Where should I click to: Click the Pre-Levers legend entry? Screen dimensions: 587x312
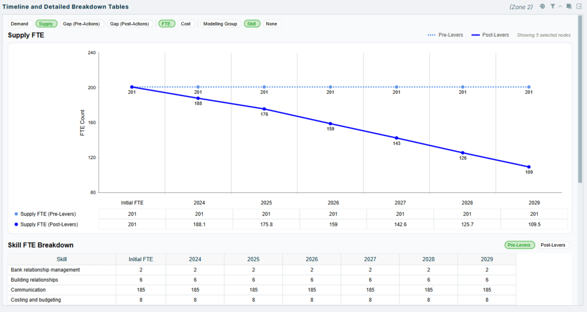point(445,35)
